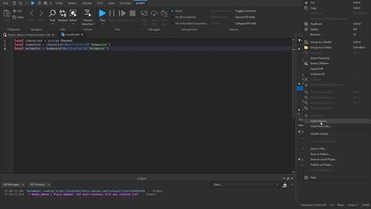Click the Pause icon in Test group
371x209 pixels.
[x=112, y=13]
